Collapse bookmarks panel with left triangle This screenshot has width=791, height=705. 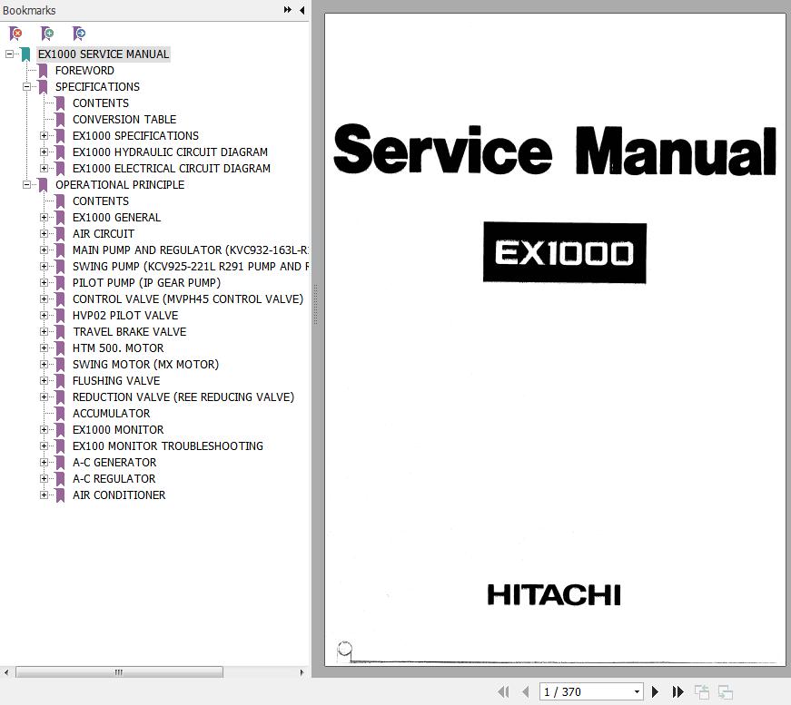coord(302,10)
